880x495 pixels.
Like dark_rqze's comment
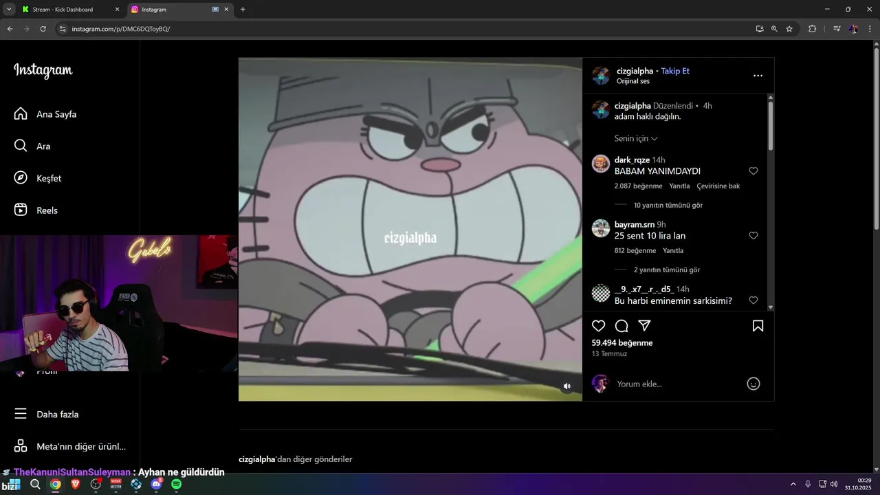pos(753,171)
